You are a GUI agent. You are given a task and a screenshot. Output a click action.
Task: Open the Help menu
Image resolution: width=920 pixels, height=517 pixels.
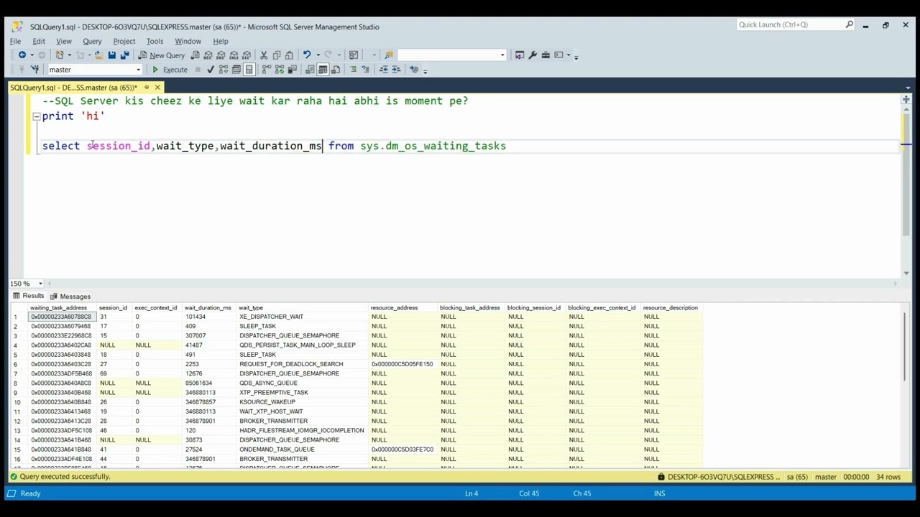click(x=221, y=41)
